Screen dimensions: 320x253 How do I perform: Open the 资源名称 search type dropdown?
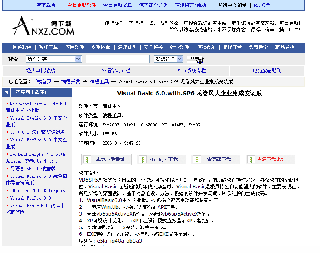click(168, 59)
